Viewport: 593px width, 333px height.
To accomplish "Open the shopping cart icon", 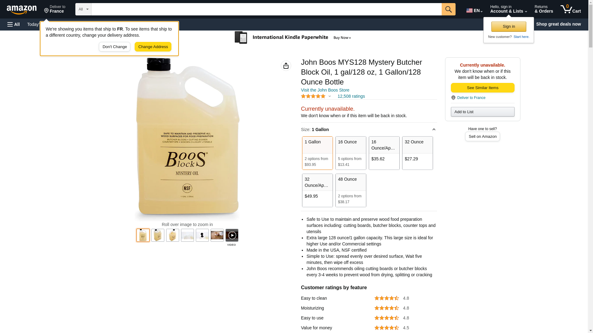I will pos(571,9).
